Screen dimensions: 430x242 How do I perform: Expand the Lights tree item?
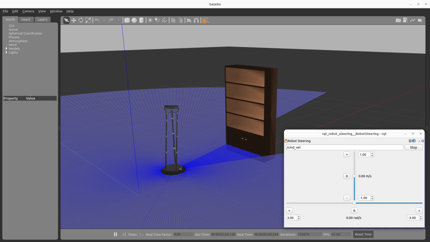6,53
